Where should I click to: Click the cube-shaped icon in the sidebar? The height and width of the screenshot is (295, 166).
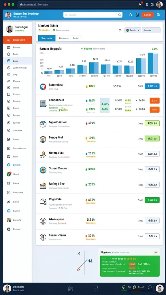[x=8, y=54]
